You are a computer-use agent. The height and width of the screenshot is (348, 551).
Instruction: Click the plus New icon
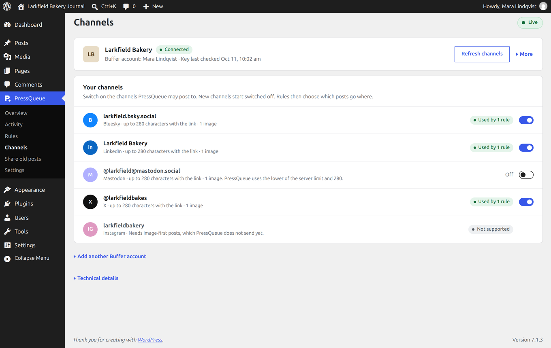(146, 6)
